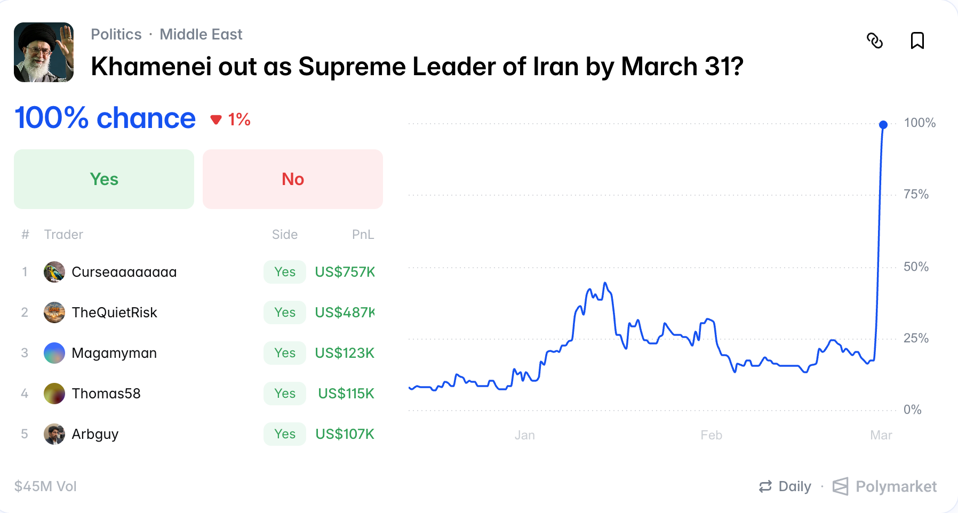
Task: Click the repeat interval icon beside Daily
Action: 767,486
